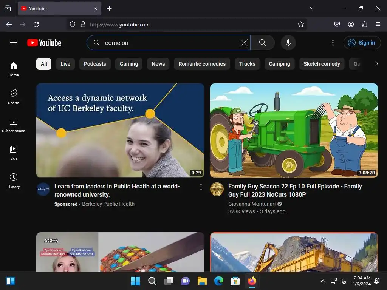Open Shorts from the sidebar
Screen dimensions: 387x290
[x=14, y=97]
